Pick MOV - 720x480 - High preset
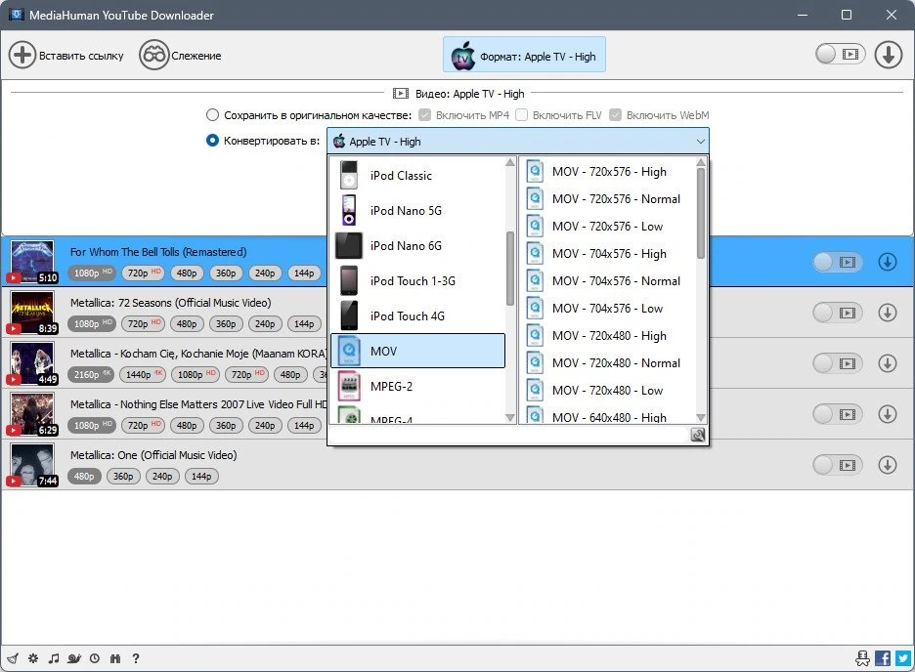The height and width of the screenshot is (672, 915). tap(608, 336)
